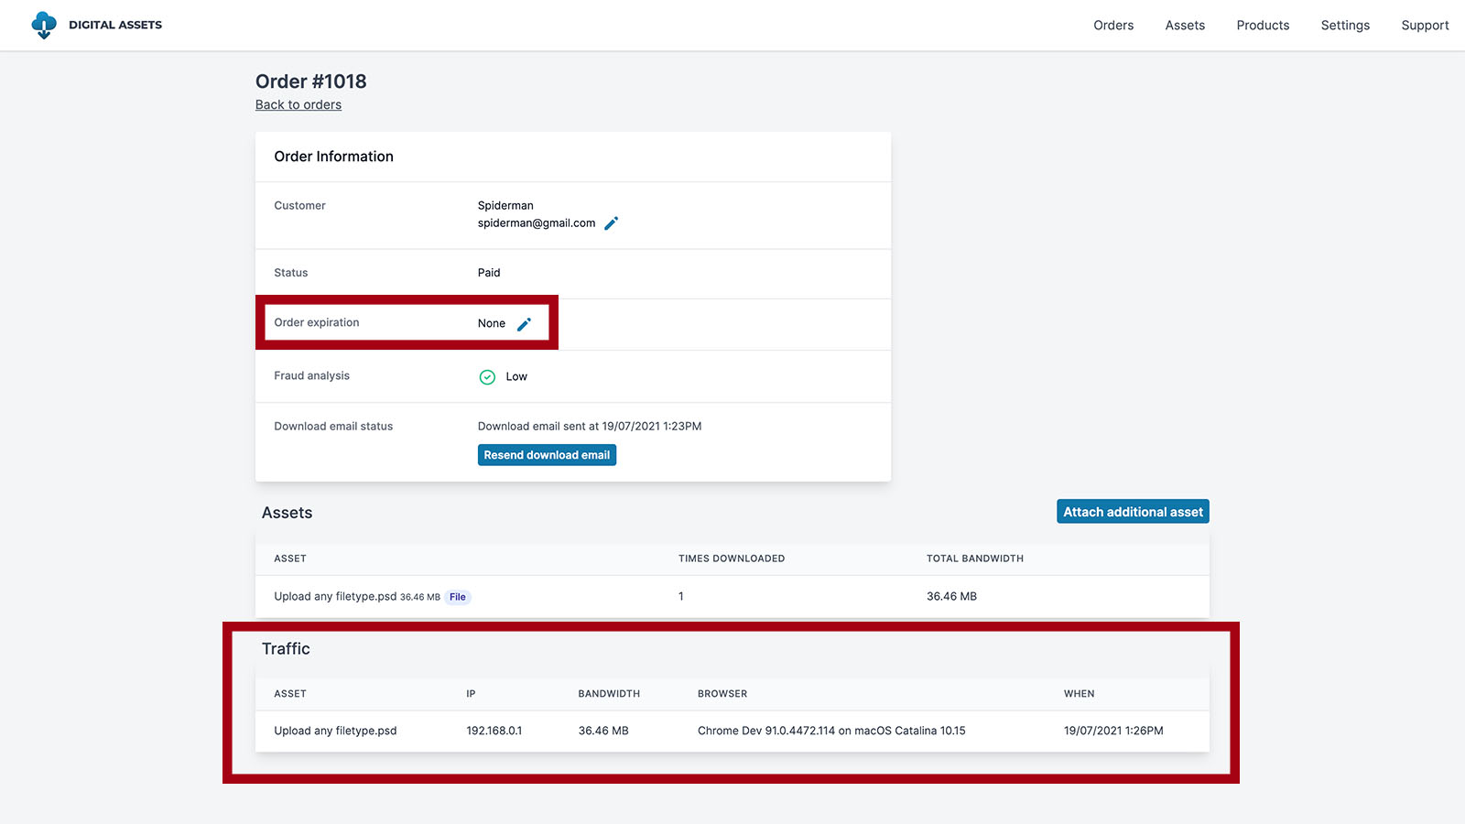Select the spiderman@gmail.com email text

537,223
